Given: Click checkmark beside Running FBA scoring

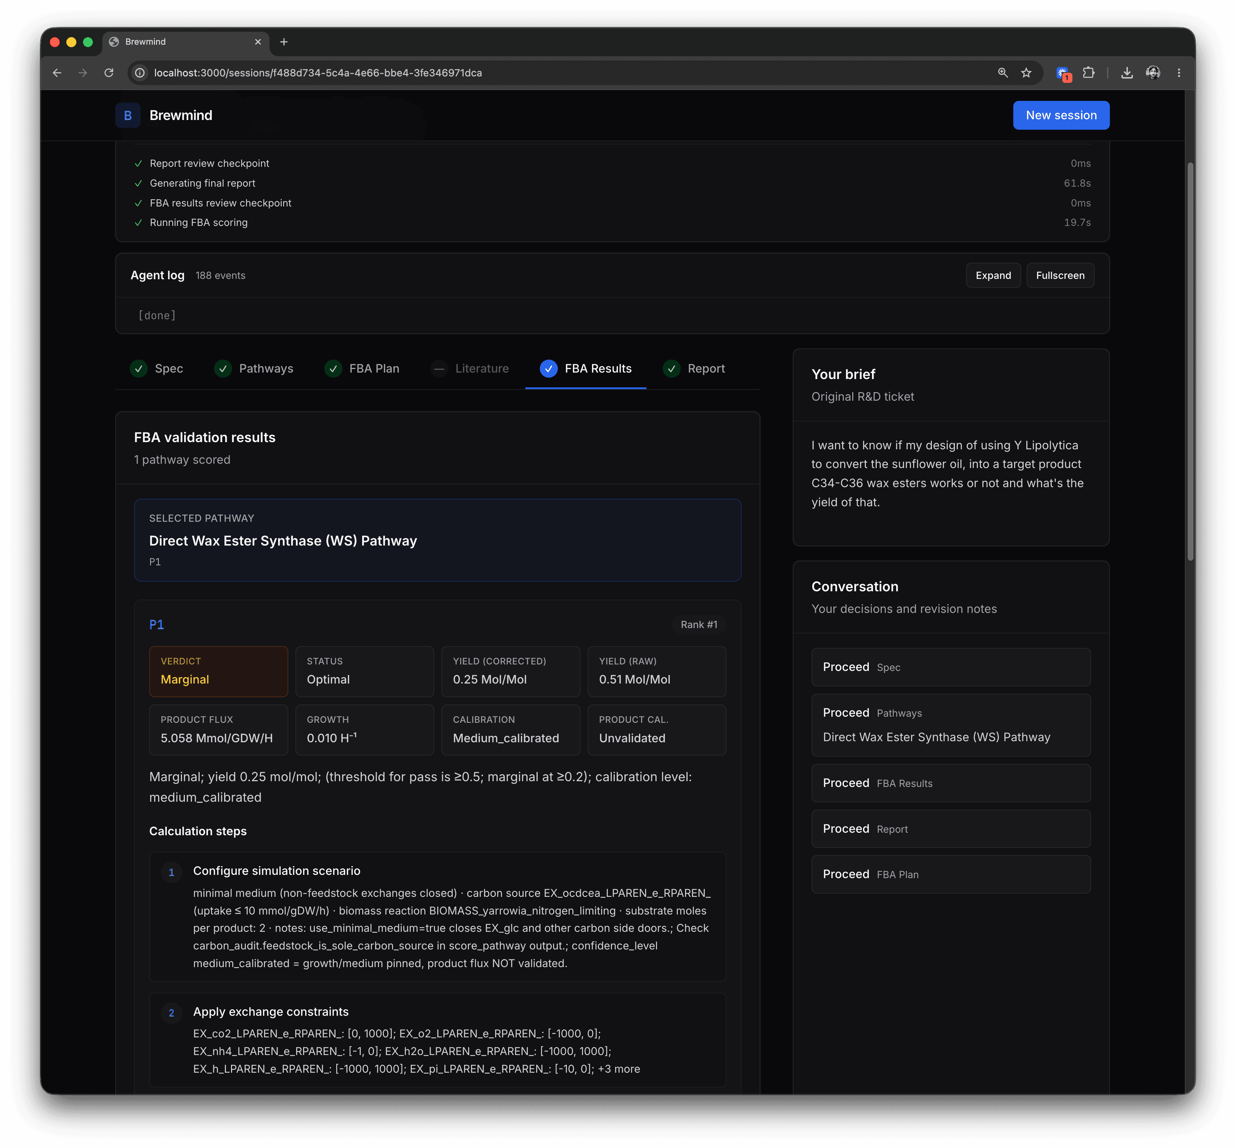Looking at the screenshot, I should pos(138,222).
